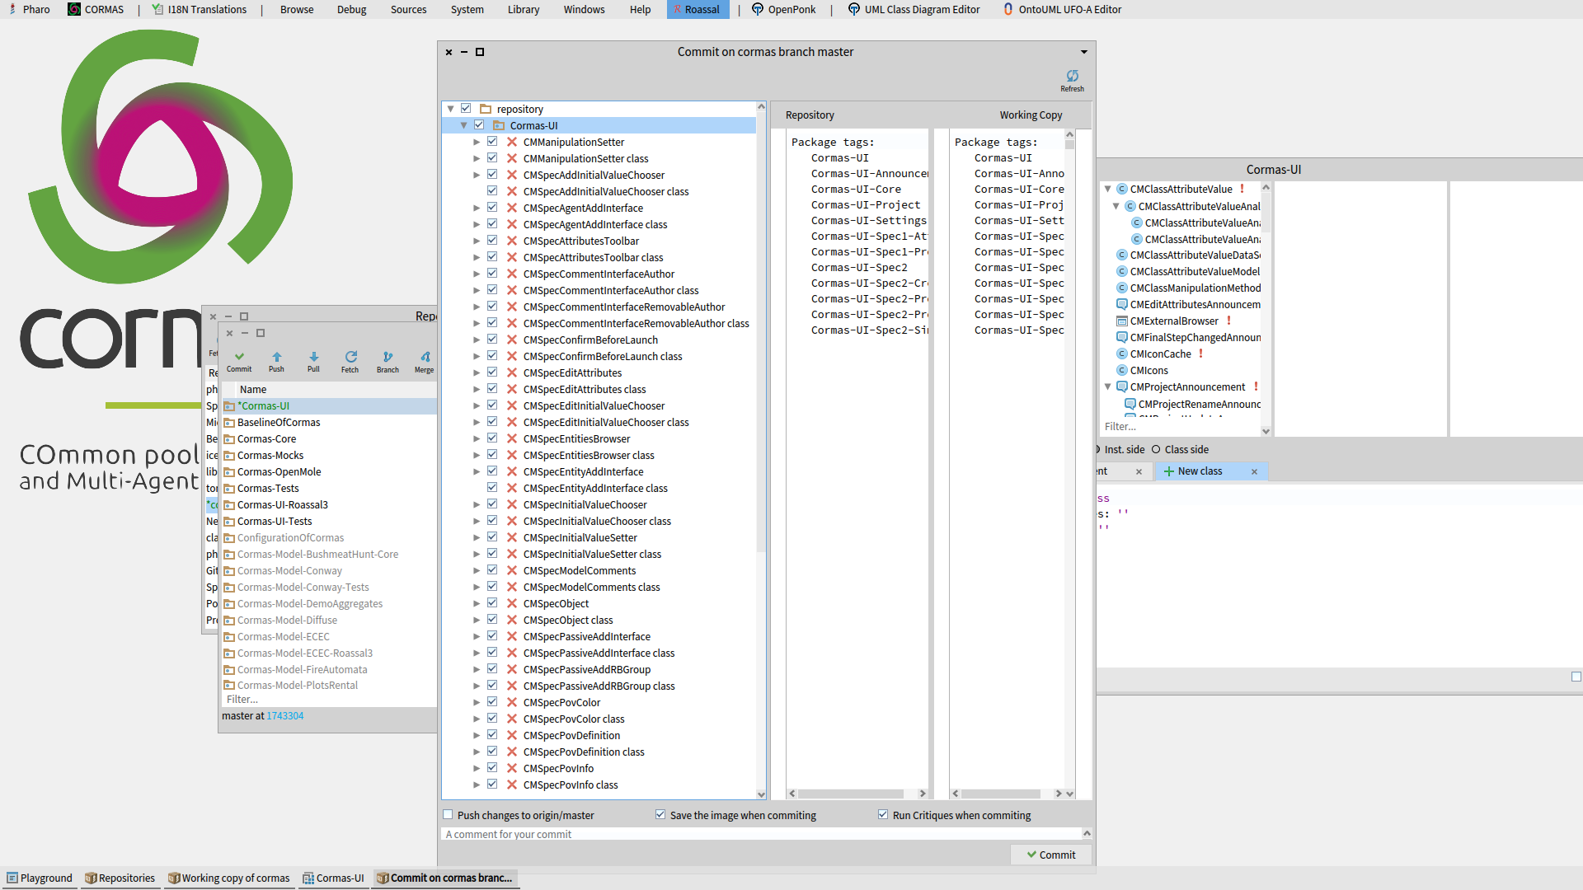The height and width of the screenshot is (890, 1583).
Task: Enable Push changes to origin/master checkbox
Action: [449, 814]
